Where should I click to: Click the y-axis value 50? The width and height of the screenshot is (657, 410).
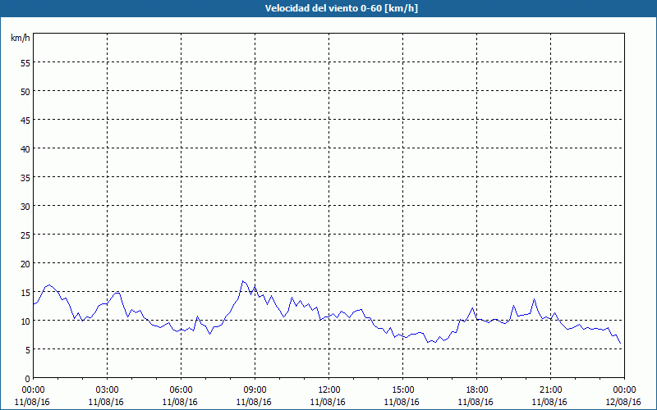(25, 92)
